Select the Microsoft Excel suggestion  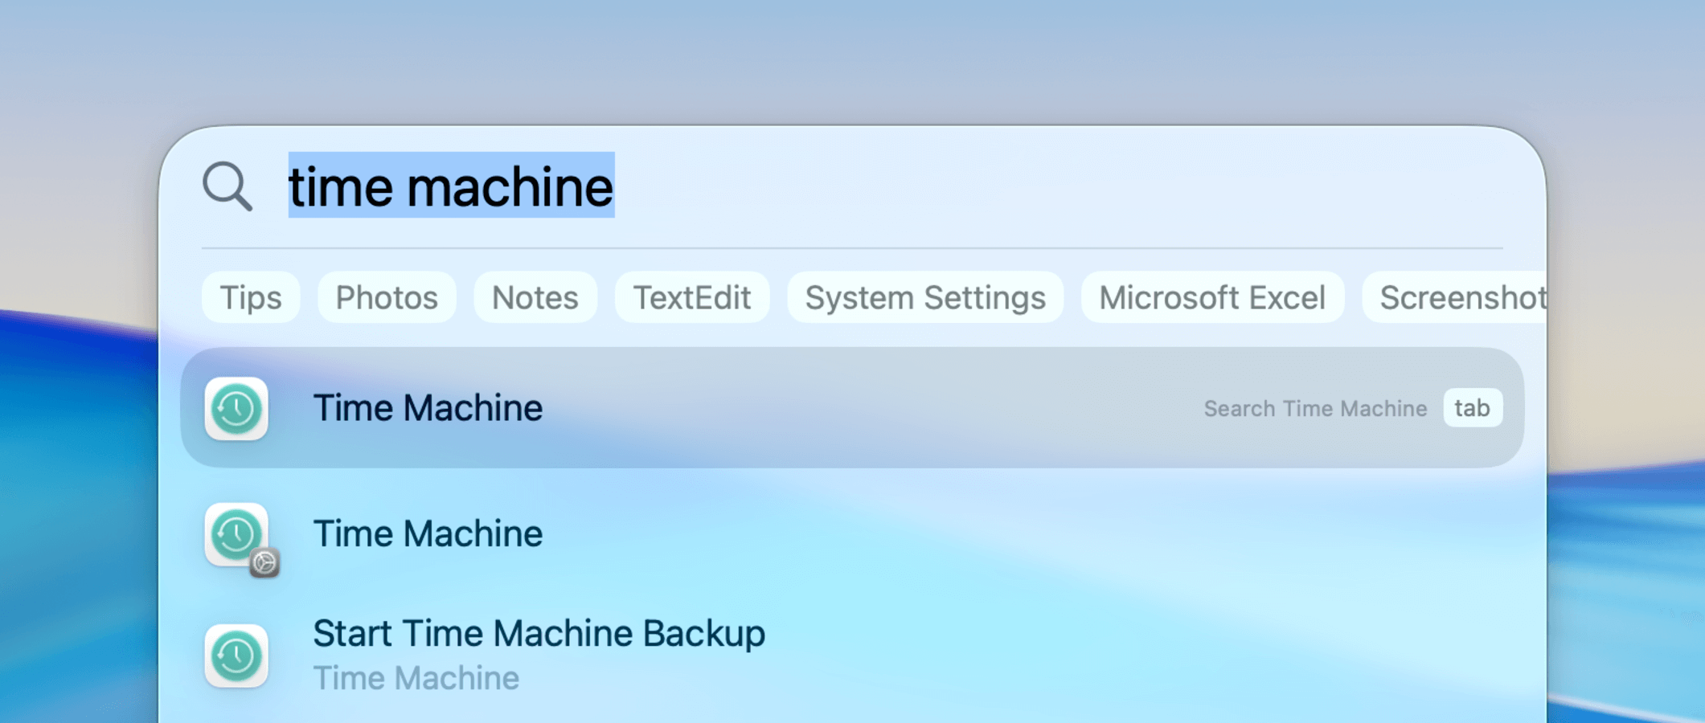[x=1212, y=296]
